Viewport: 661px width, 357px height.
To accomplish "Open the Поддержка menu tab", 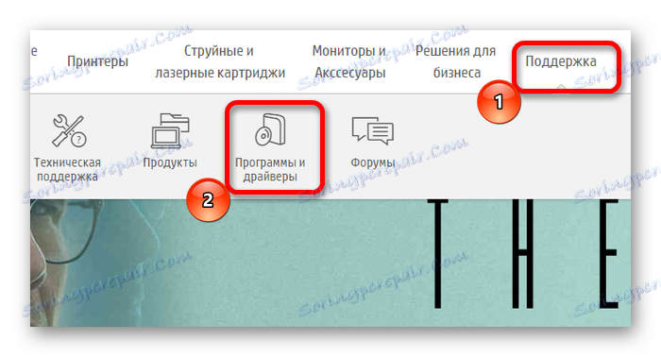I will point(561,61).
